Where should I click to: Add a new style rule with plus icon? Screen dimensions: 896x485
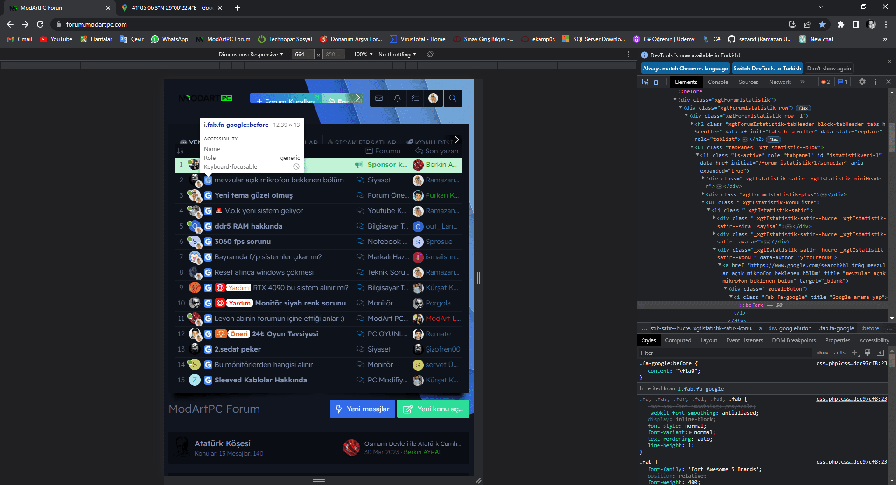pos(854,353)
